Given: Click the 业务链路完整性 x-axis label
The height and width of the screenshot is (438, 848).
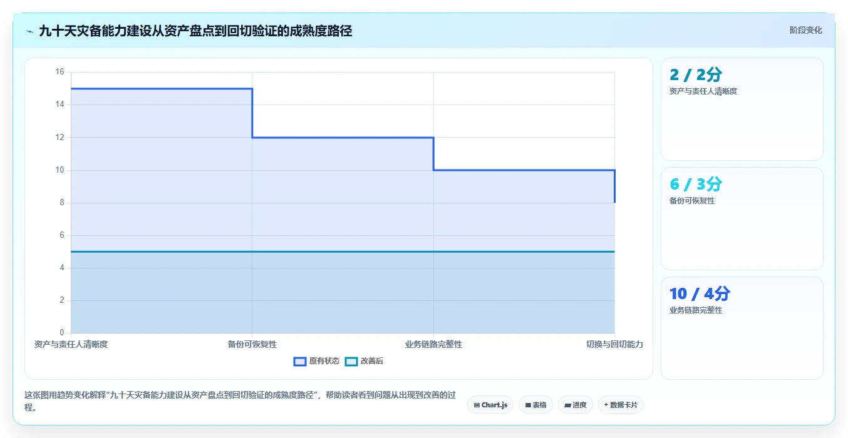Looking at the screenshot, I should (433, 344).
